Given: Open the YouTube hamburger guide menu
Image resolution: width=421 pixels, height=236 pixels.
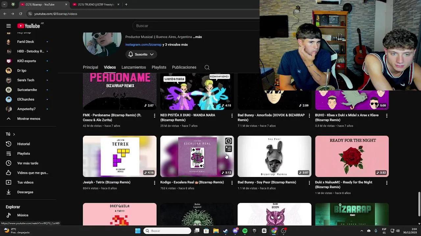Looking at the screenshot, I should coord(9,26).
